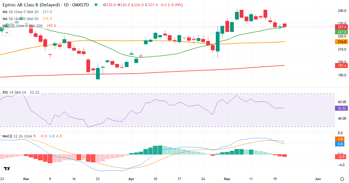Click the Mar label on time axis

(26, 179)
